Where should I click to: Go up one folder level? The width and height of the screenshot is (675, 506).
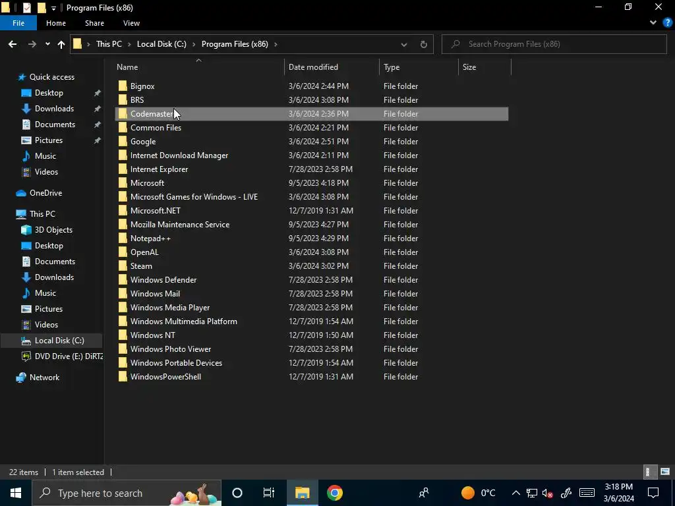(61, 44)
